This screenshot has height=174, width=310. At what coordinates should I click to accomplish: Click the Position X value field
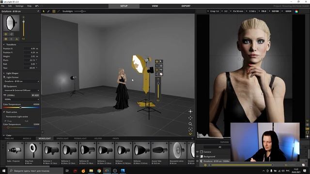[30, 48]
